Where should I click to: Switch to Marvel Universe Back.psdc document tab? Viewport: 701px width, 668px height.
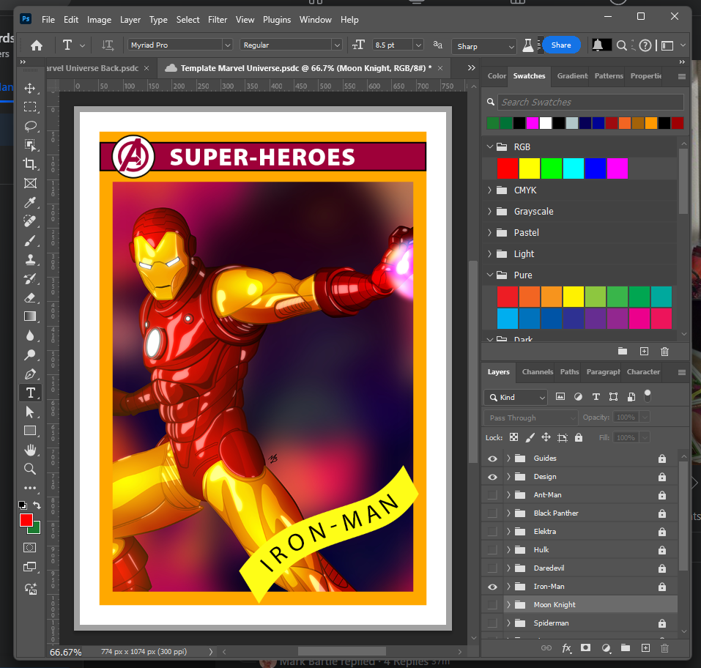tap(92, 68)
